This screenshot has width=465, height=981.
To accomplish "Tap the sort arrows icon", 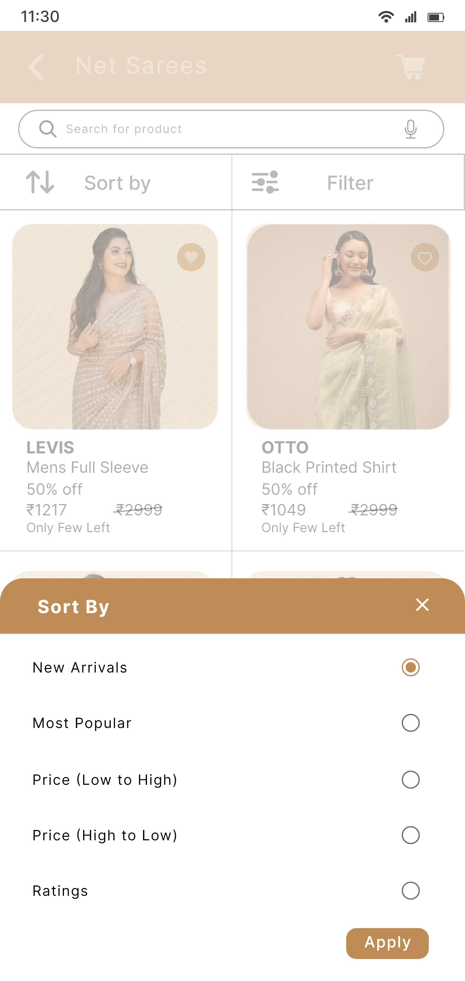I will click(x=40, y=182).
